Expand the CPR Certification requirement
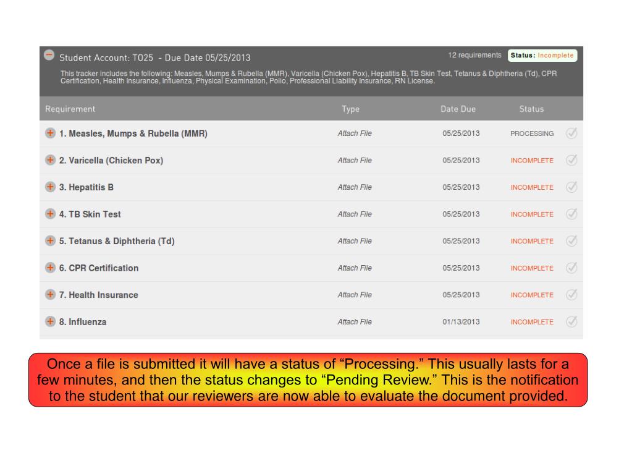 click(50, 268)
